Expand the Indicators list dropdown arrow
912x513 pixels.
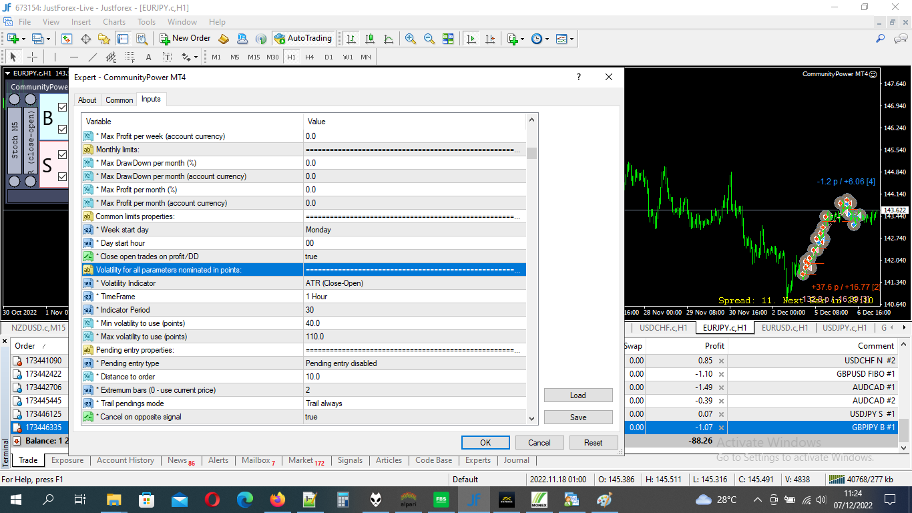[x=522, y=39]
